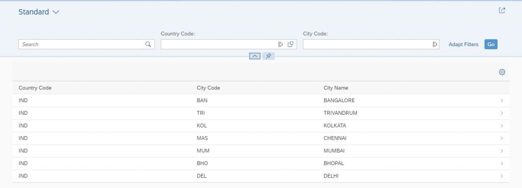Focus the Search input field
The image size is (522, 188).
(82, 44)
